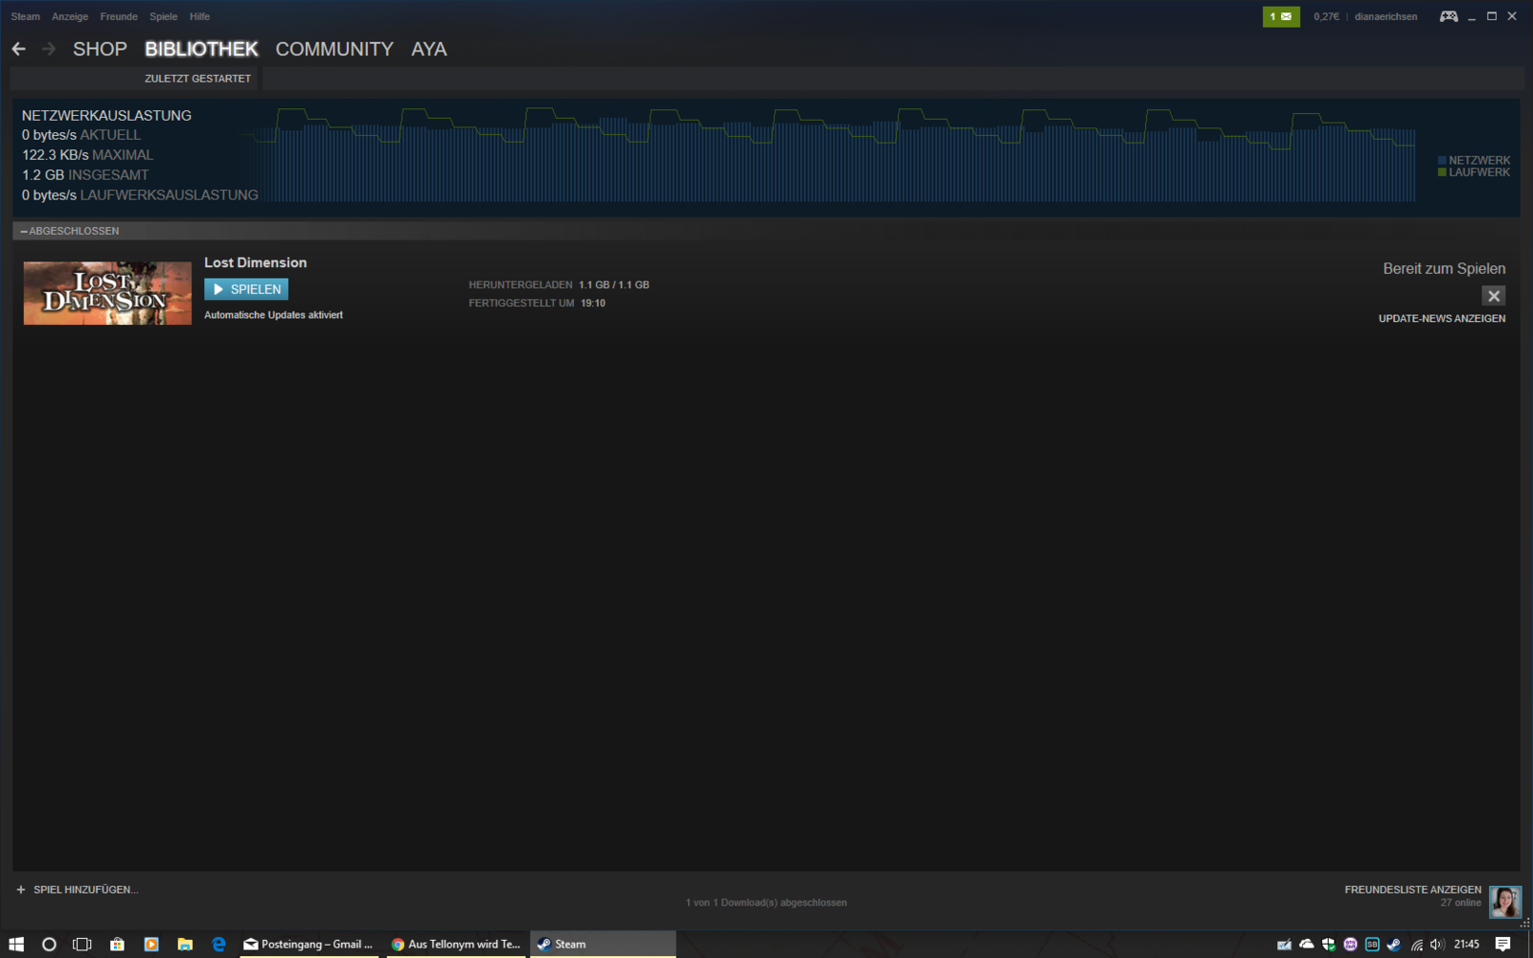Click the 0,27€ wallet balance
Viewport: 1533px width, 958px height.
point(1327,16)
